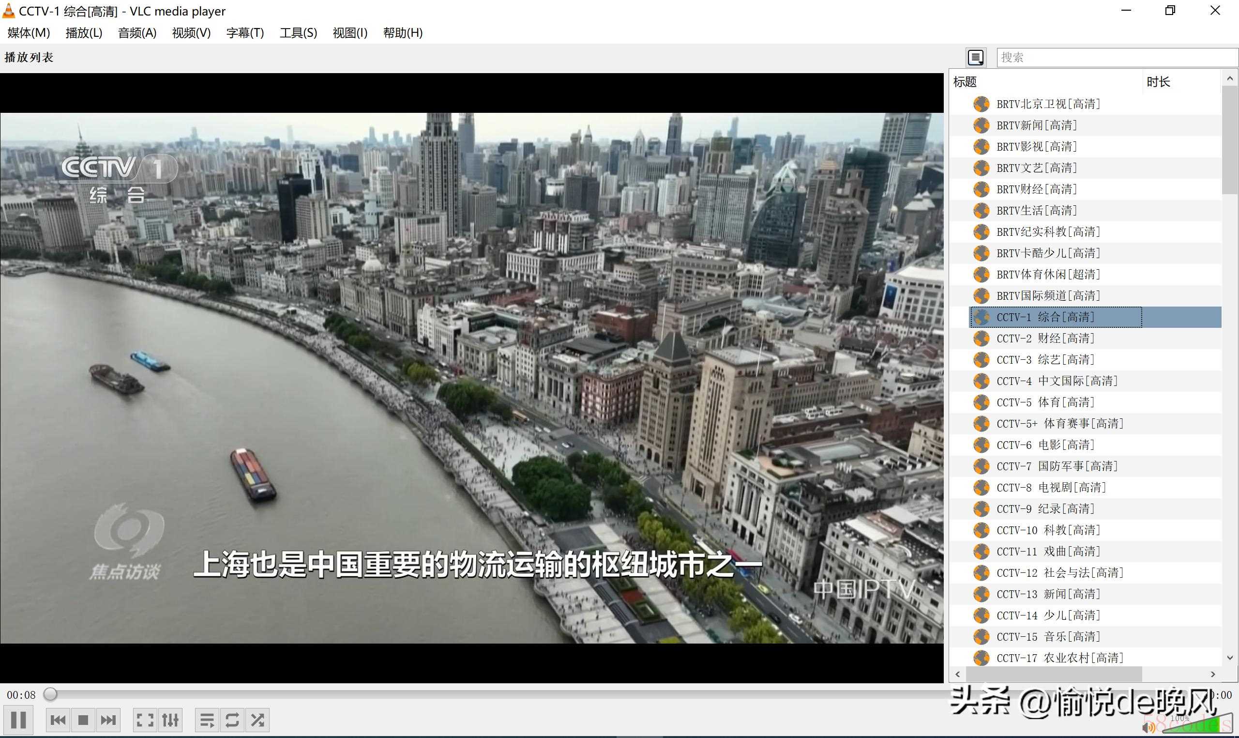
Task: Toggle fullscreen video mode
Action: pyautogui.click(x=145, y=720)
